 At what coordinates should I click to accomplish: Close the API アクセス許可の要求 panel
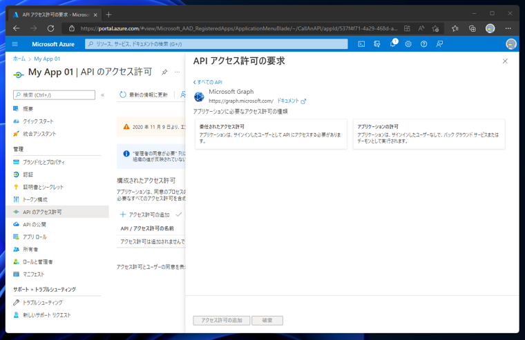[x=505, y=61]
